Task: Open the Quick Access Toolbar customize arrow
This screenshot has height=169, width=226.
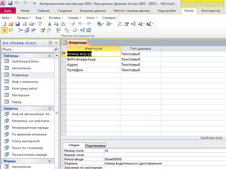Action: click(x=34, y=3)
